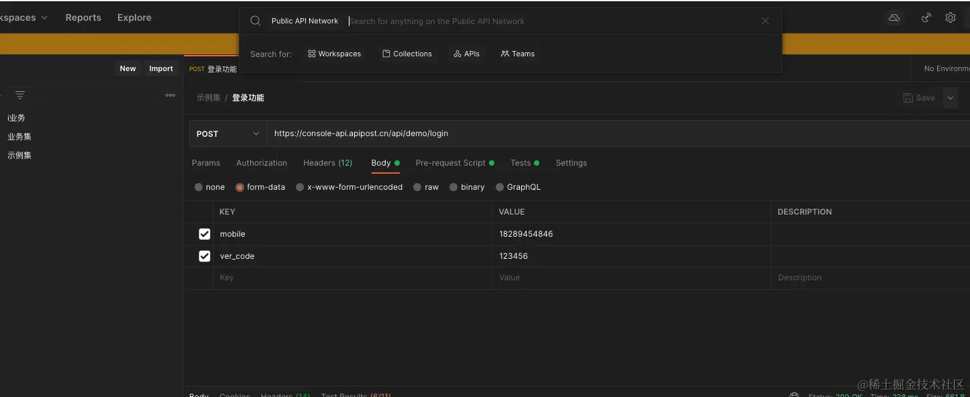The width and height of the screenshot is (970, 397).
Task: Open the POST method dropdown
Action: pyautogui.click(x=228, y=133)
